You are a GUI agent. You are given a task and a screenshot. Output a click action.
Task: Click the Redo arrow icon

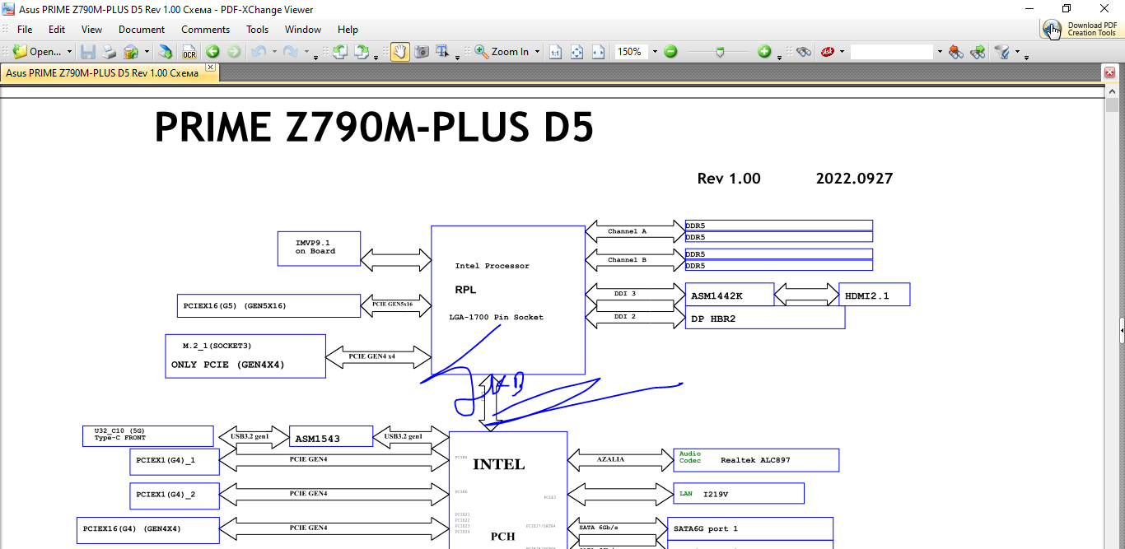290,52
